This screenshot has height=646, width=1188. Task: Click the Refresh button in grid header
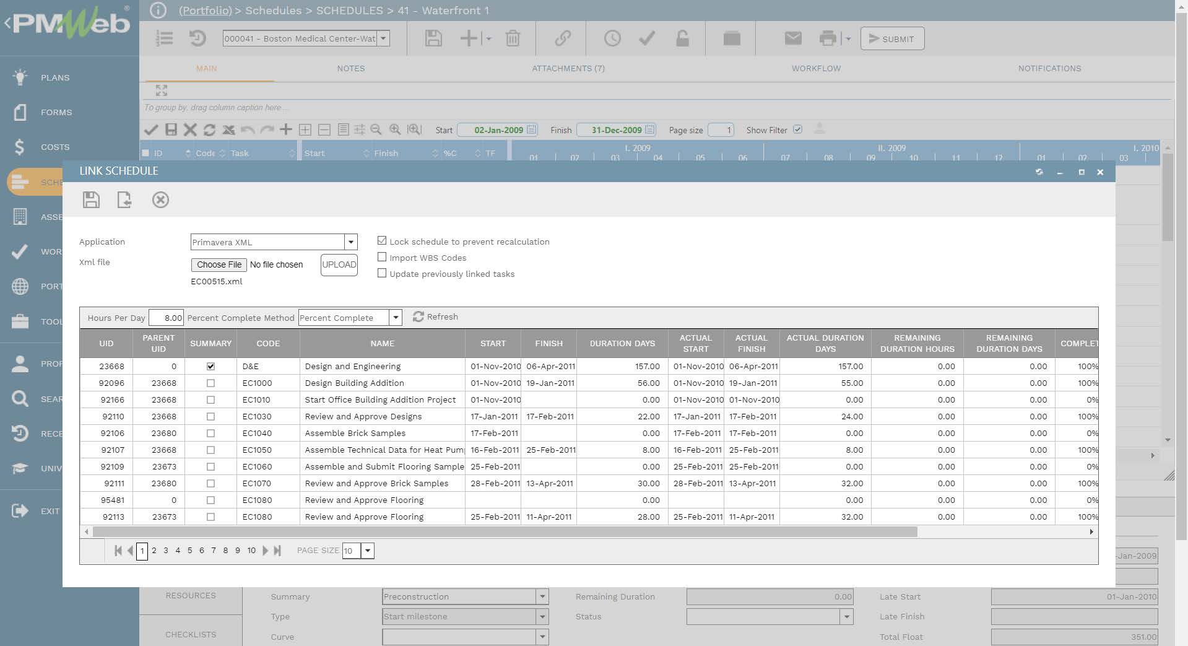tap(436, 316)
